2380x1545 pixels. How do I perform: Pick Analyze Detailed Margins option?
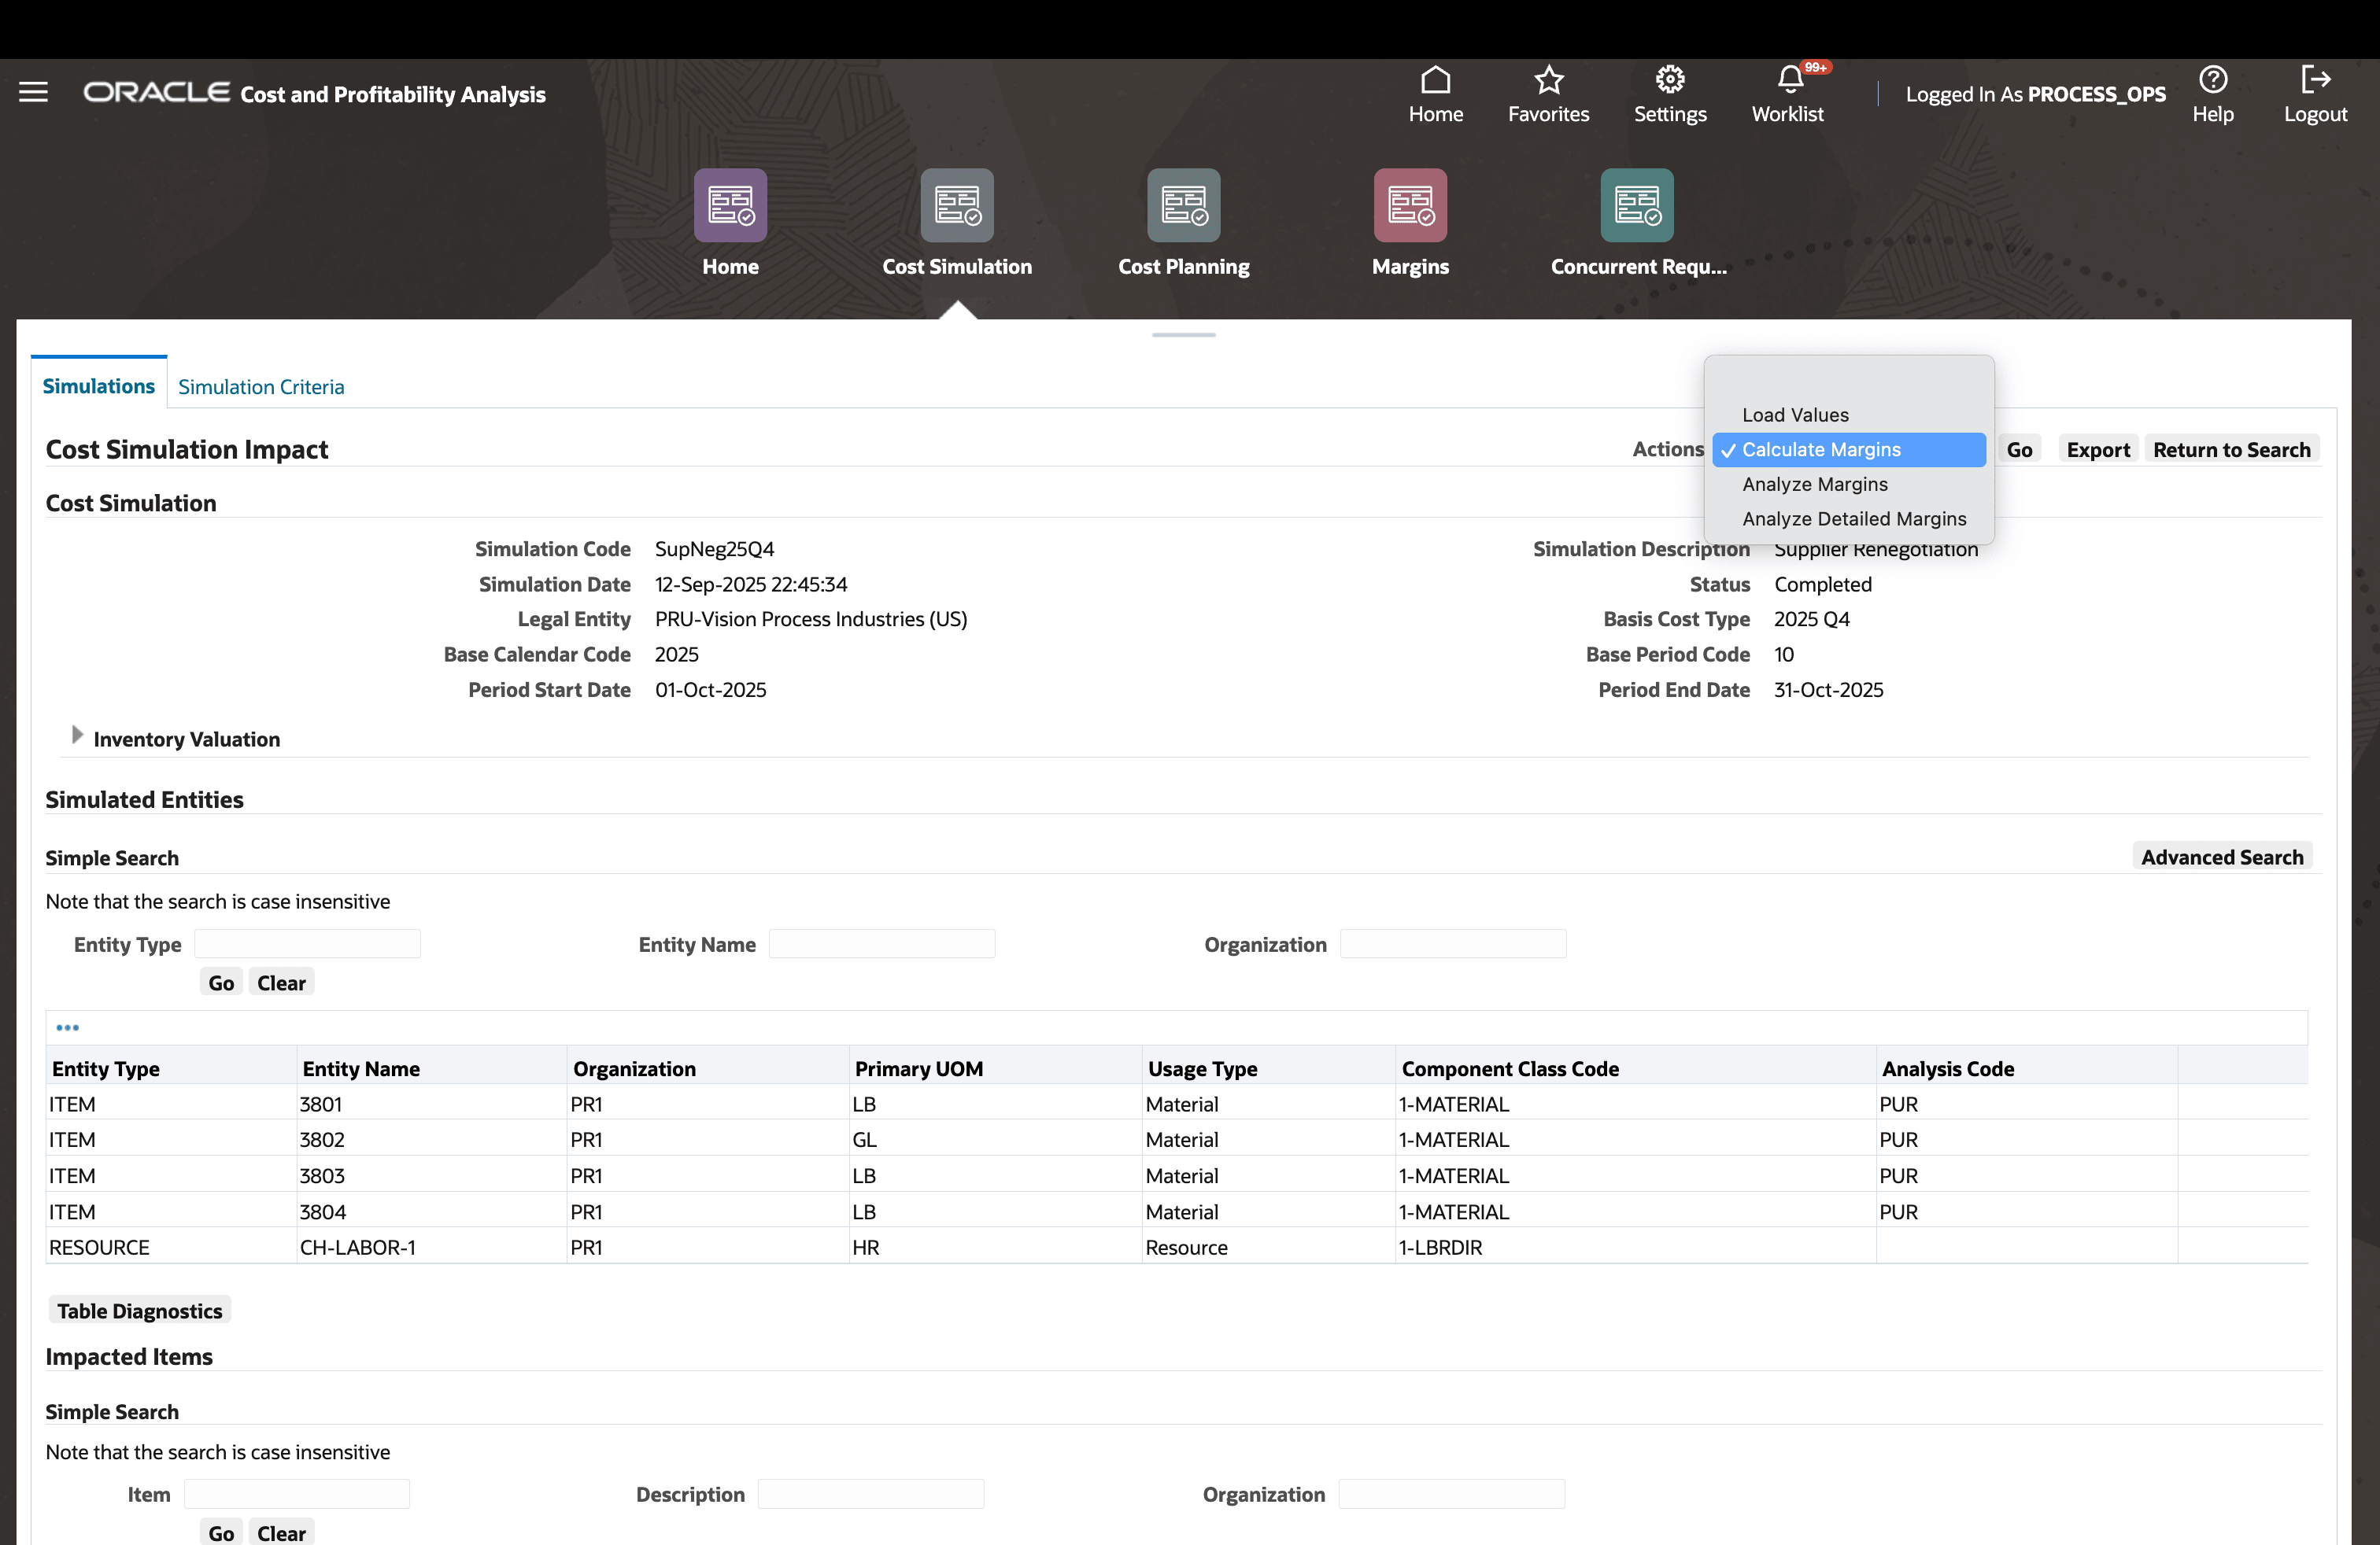point(1853,518)
